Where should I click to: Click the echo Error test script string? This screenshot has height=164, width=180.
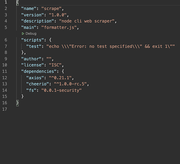point(111,46)
